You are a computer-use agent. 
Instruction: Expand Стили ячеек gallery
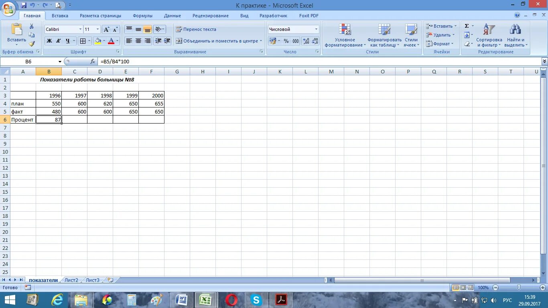411,35
